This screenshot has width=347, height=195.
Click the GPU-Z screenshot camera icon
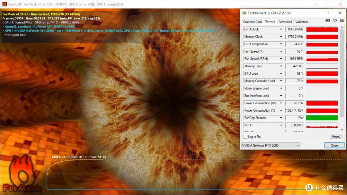coord(328,20)
